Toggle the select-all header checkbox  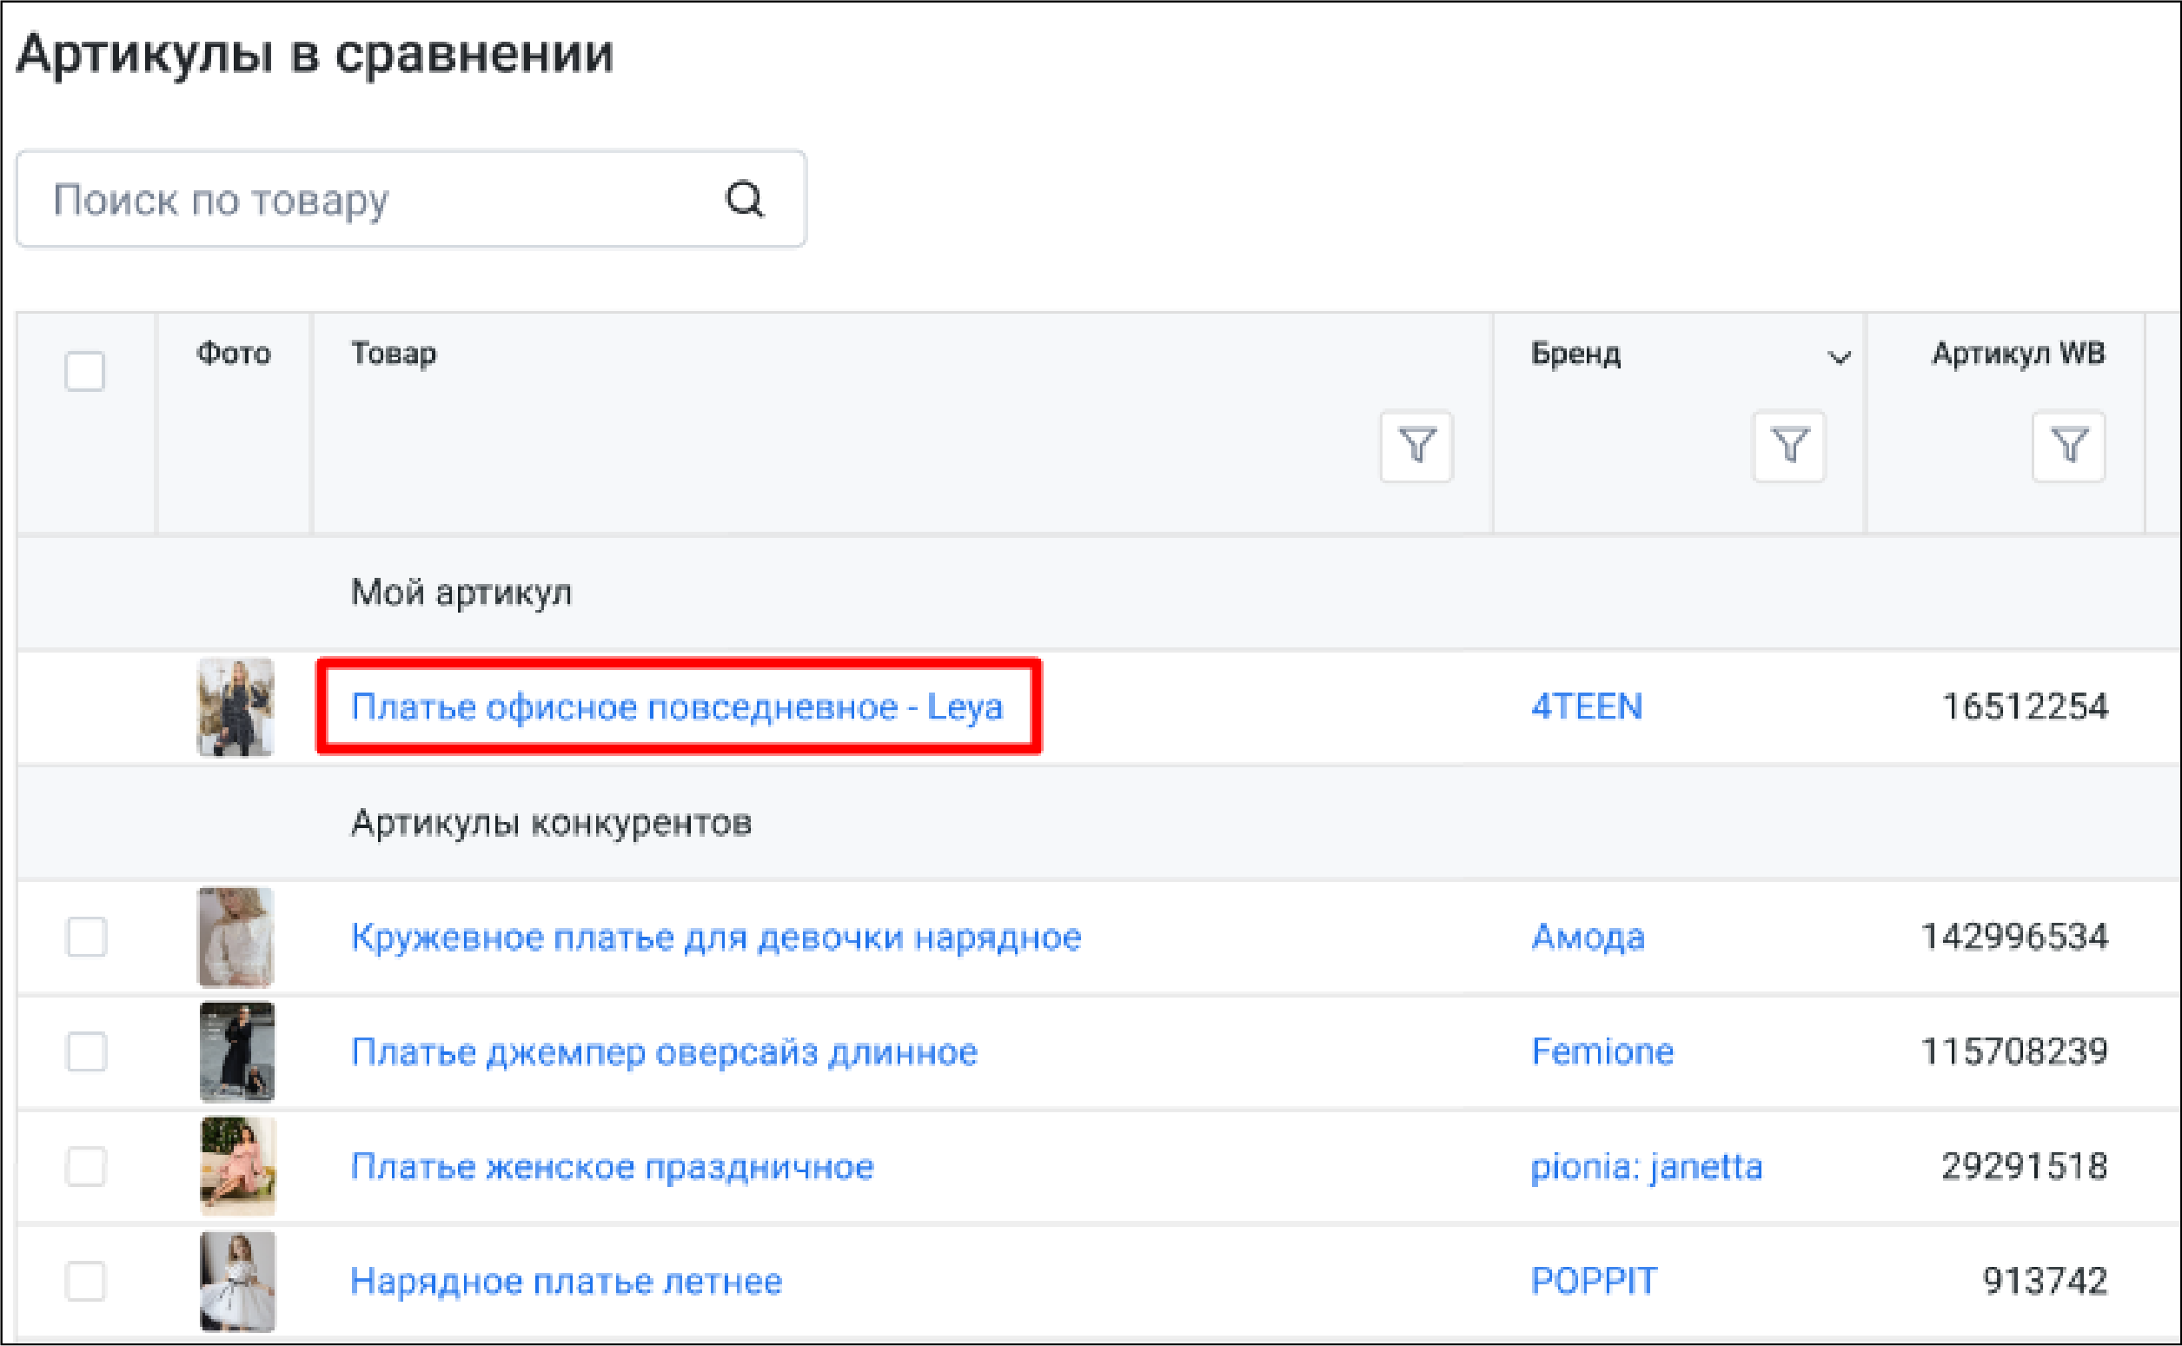click(x=84, y=371)
